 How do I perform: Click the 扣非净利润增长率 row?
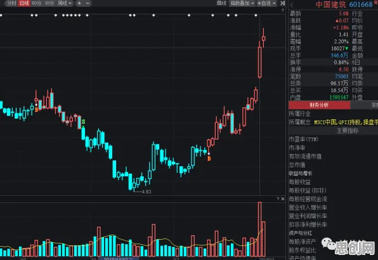click(x=308, y=224)
